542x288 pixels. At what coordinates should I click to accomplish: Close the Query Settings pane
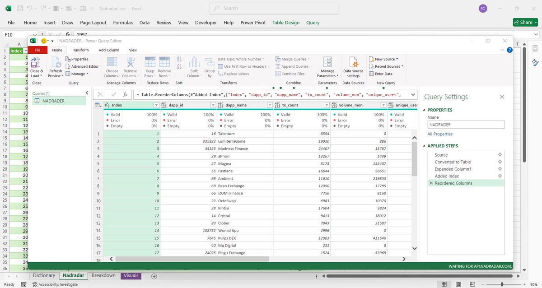501,97
